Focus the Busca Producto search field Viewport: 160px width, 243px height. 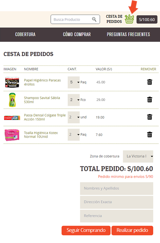[75, 19]
